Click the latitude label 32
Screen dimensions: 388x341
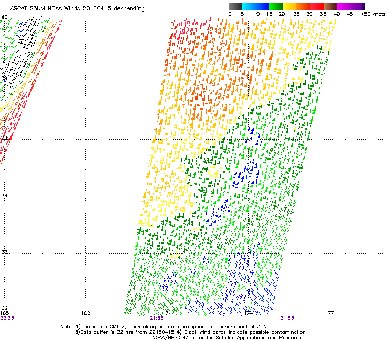pyautogui.click(x=4, y=252)
